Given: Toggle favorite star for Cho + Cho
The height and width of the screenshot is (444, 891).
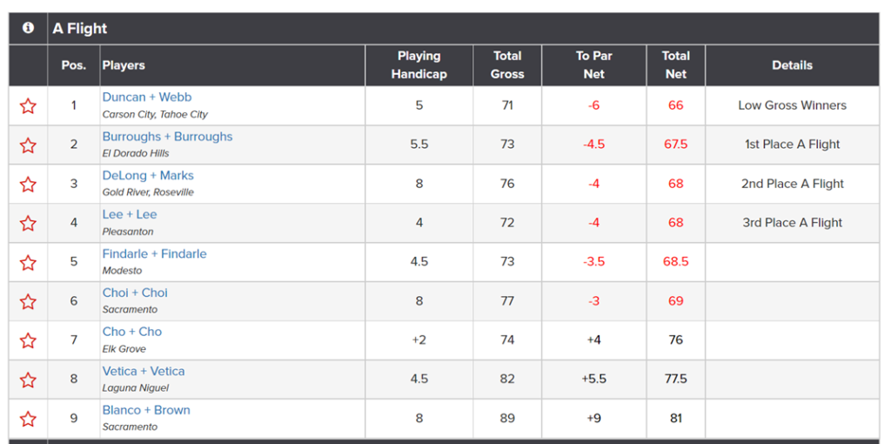Looking at the screenshot, I should [28, 340].
